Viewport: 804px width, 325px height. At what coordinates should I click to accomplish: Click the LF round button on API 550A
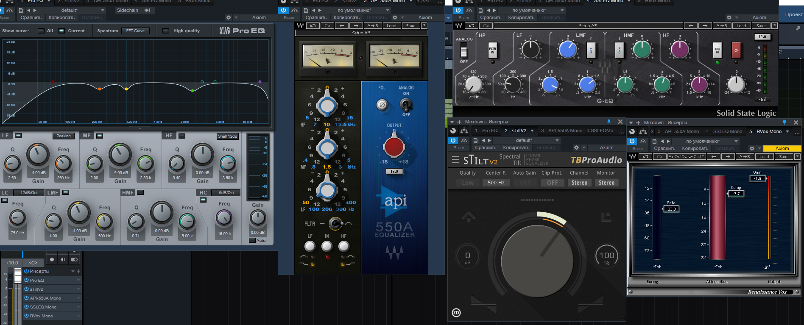pos(310,246)
